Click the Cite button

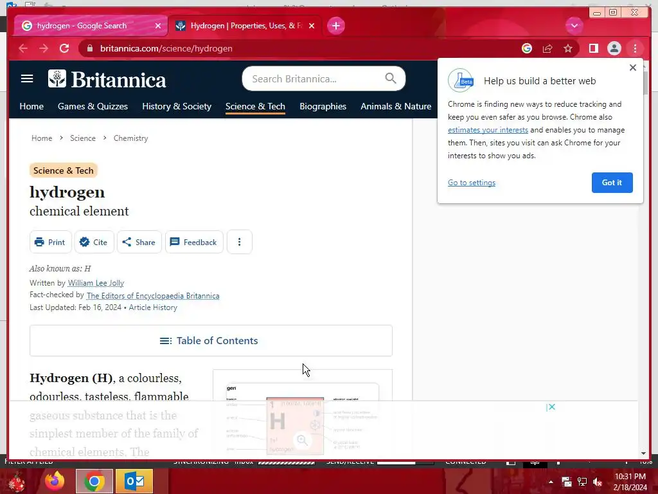(94, 242)
